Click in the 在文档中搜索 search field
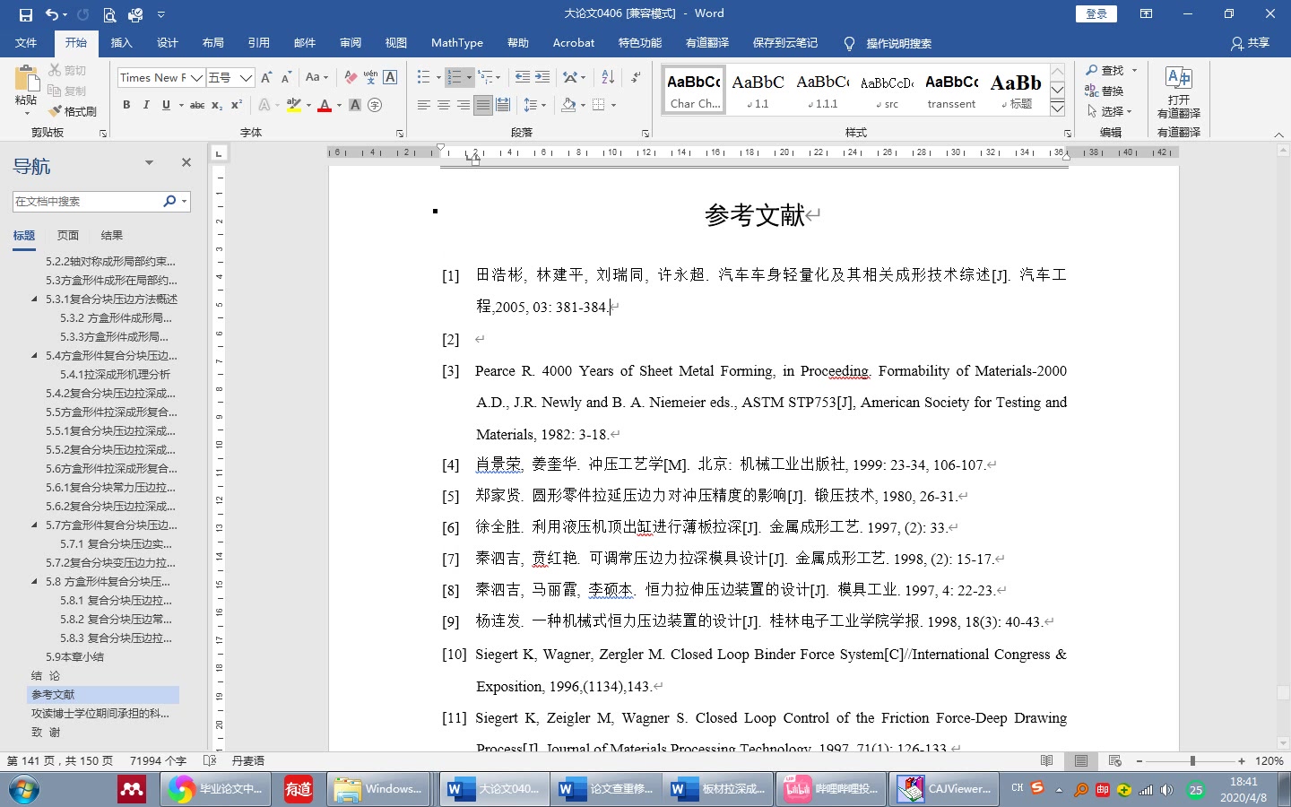 click(88, 202)
